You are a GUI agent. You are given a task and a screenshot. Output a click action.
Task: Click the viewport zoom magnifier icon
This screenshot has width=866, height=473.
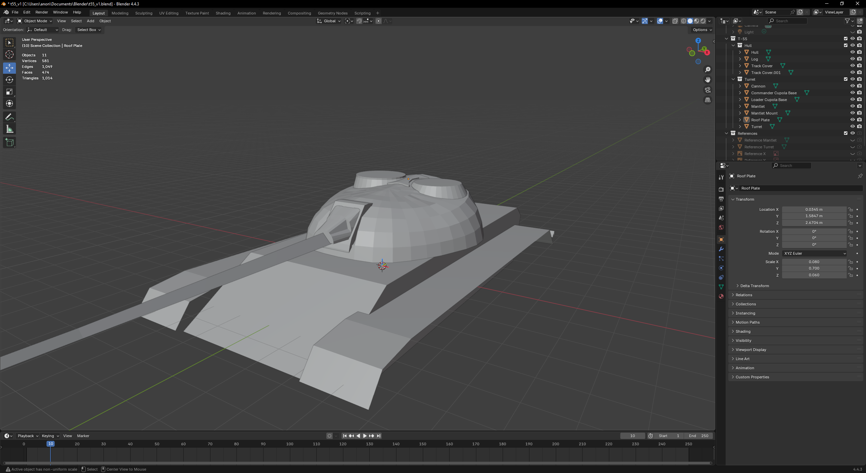pos(708,70)
